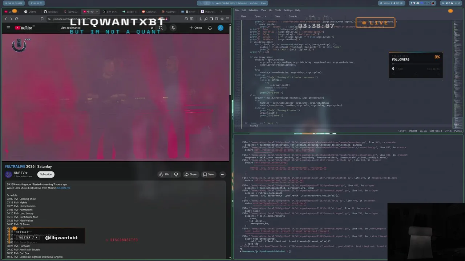Open the Brave main hamburger menu
Viewport: 465px width, 261px height.
[x=227, y=19]
